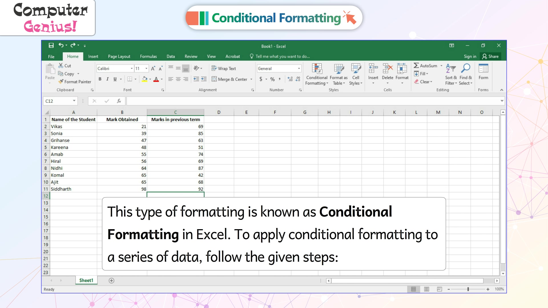Apply the red font color
Viewport: 548px width, 308px height.
[x=156, y=79]
